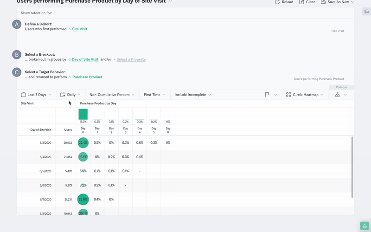This screenshot has height=232, width=371.
Task: Click the Clear chart button
Action: (307, 2)
